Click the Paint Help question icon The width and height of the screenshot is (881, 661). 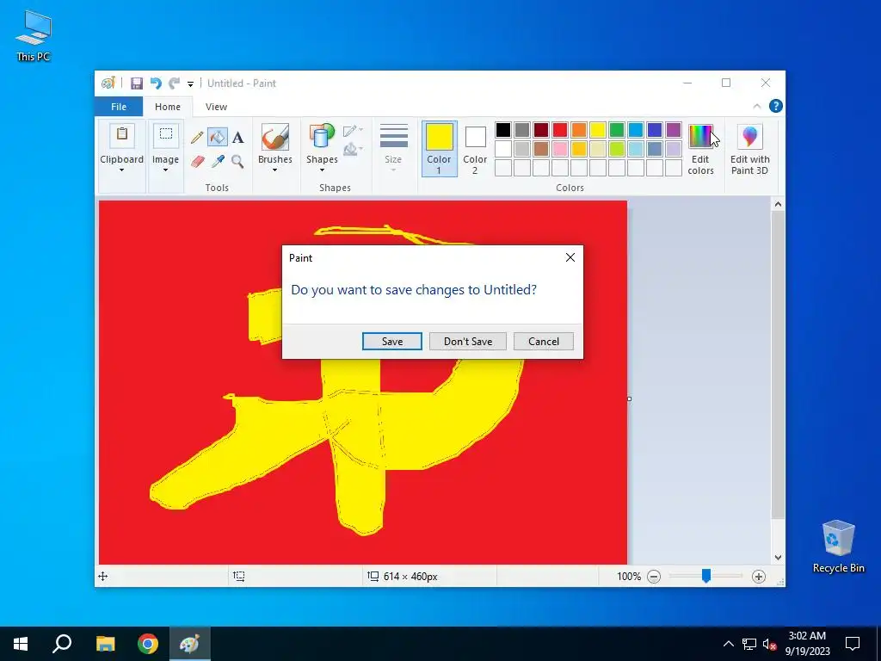(x=775, y=106)
